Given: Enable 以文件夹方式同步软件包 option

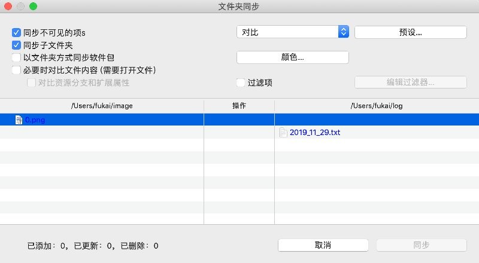Looking at the screenshot, I should [16, 57].
